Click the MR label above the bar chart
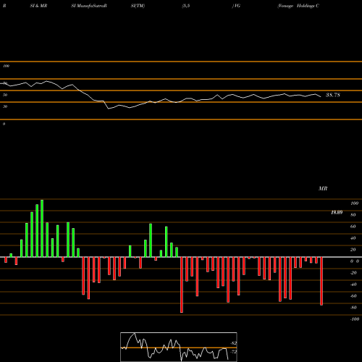This screenshot has height=362, width=362. pos(323,188)
